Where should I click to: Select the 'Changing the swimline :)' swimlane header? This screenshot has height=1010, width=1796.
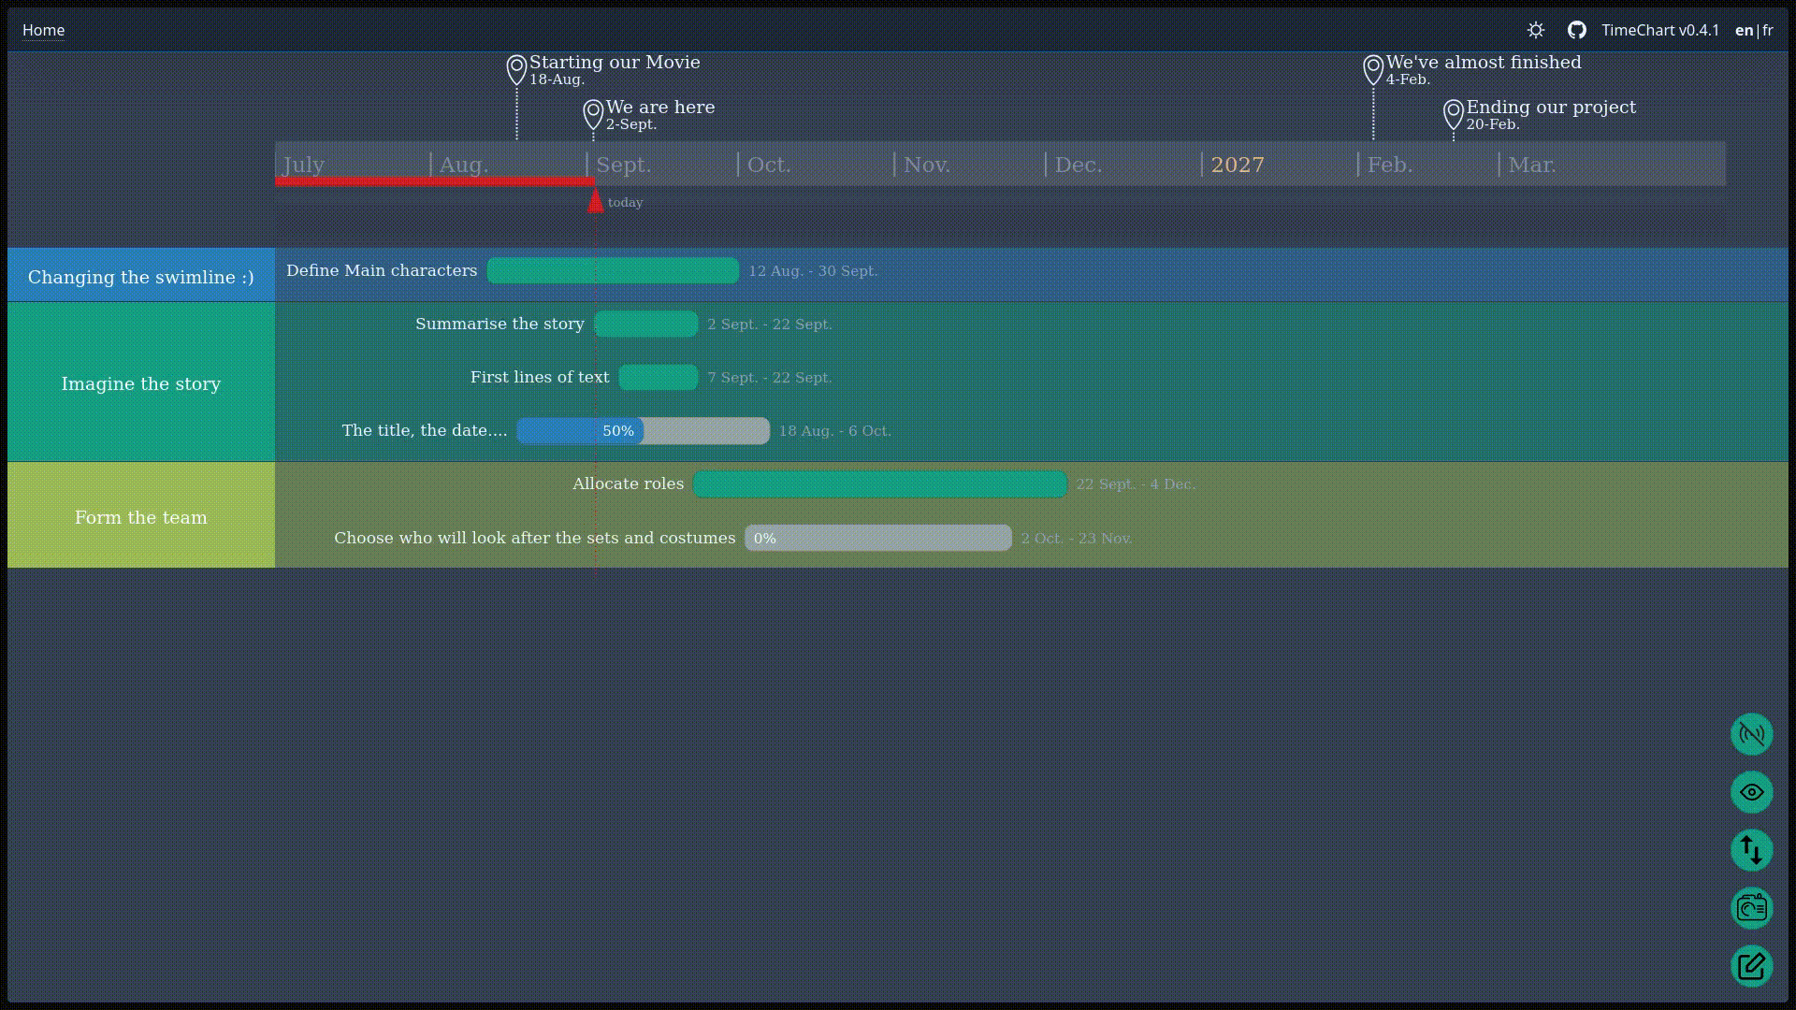click(141, 275)
